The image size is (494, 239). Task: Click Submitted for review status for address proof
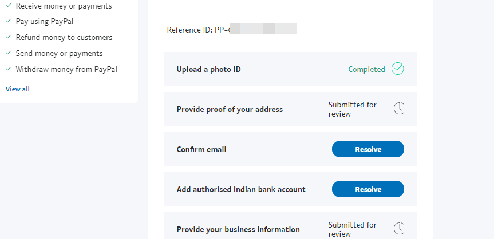point(352,109)
